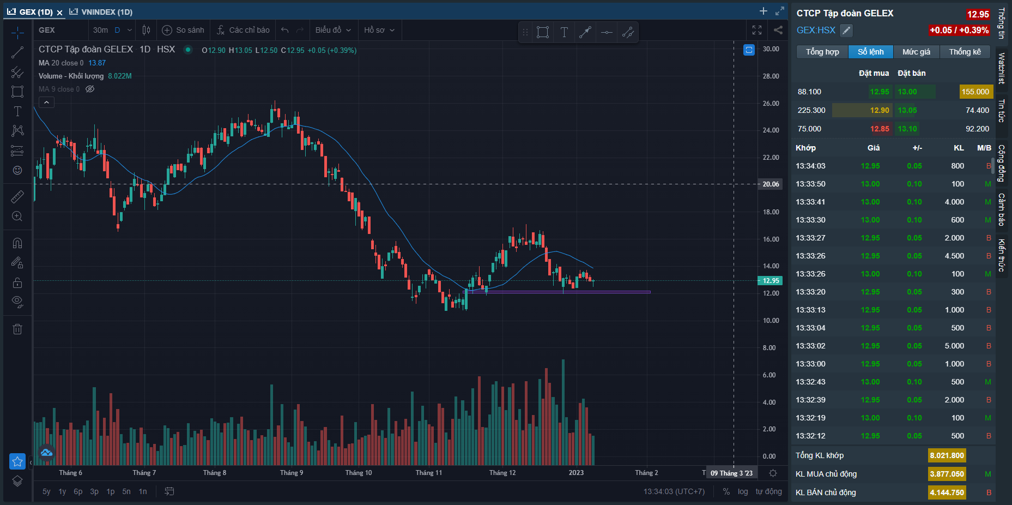This screenshot has width=1012, height=505.
Task: Click the GEX symbol search field
Action: [60, 30]
